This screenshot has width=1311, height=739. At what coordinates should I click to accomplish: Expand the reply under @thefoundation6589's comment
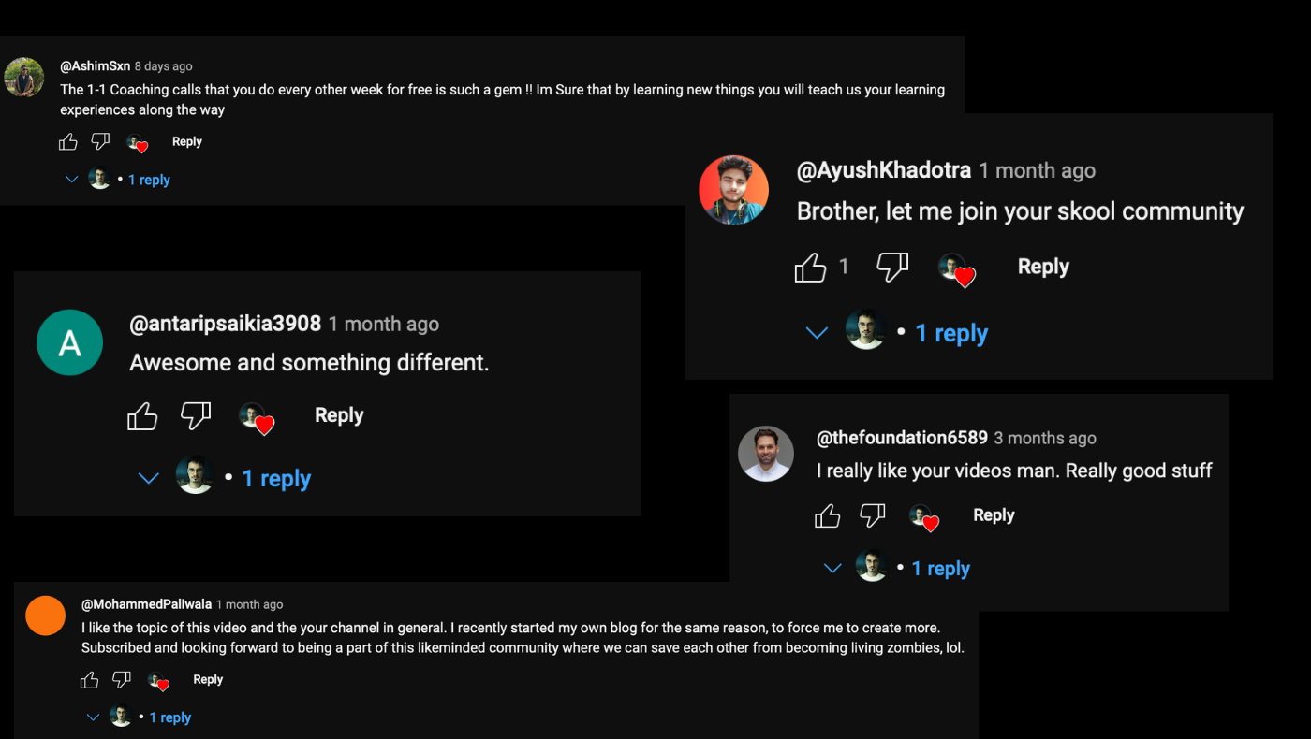[940, 569]
